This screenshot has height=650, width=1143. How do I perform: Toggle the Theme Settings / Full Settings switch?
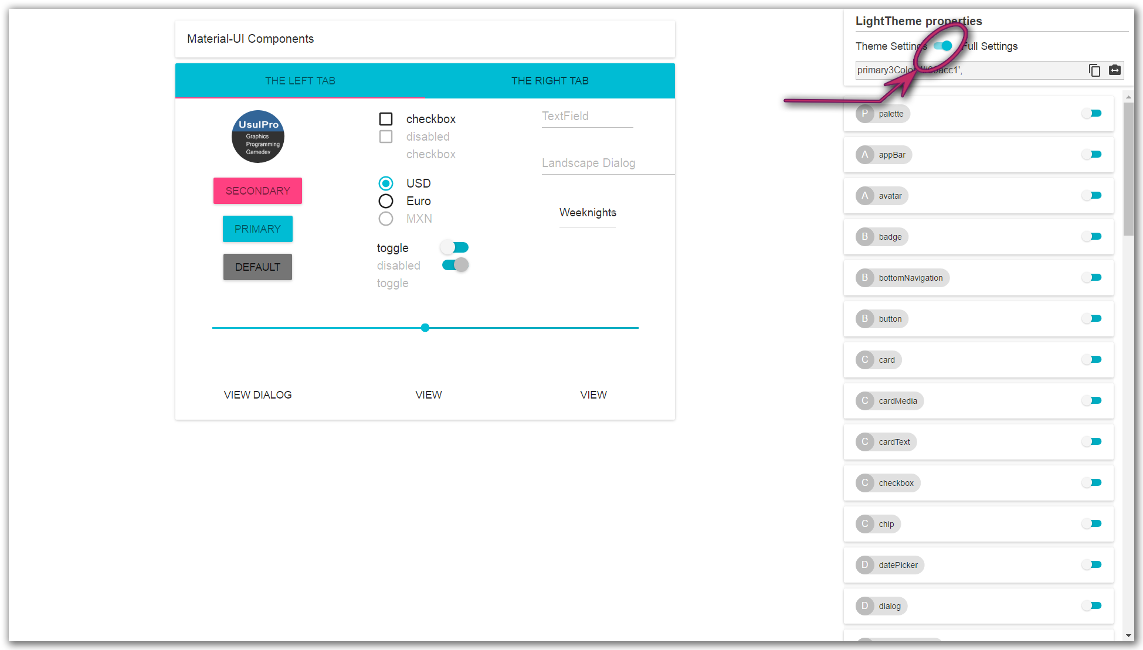click(943, 46)
